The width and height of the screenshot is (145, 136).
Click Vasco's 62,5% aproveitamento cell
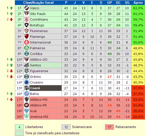click(x=138, y=8)
